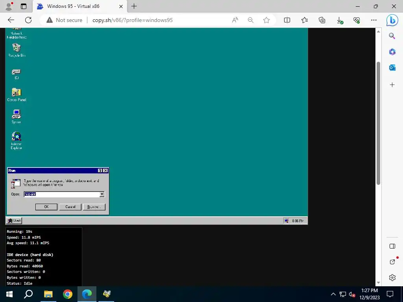Viewport: 403px width, 302px height.
Task: Launch Internet Explorer from the desktop
Action: pyautogui.click(x=16, y=140)
